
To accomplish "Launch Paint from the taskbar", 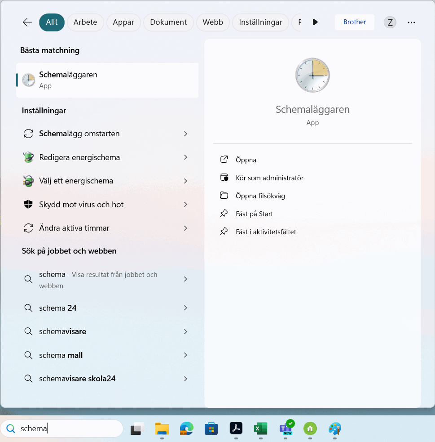I will pos(335,429).
